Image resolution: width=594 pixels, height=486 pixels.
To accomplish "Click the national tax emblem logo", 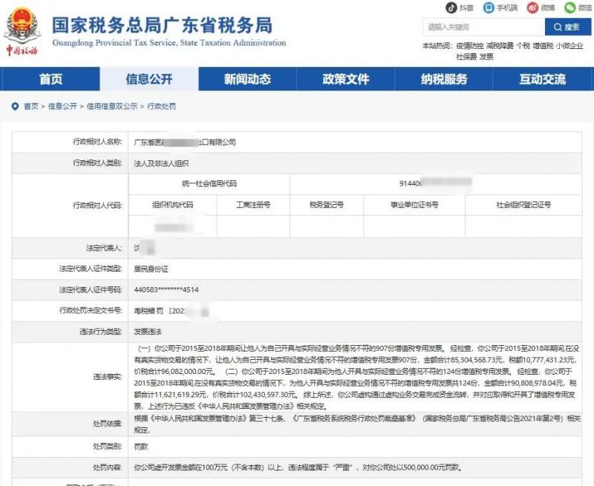I will (24, 26).
